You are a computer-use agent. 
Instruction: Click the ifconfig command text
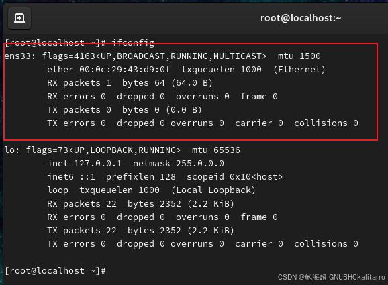(133, 43)
